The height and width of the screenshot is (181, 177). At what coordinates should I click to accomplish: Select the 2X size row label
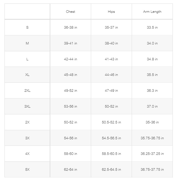pyautogui.click(x=27, y=122)
